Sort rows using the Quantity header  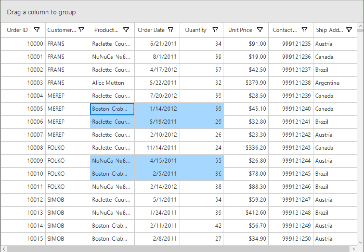[196, 30]
